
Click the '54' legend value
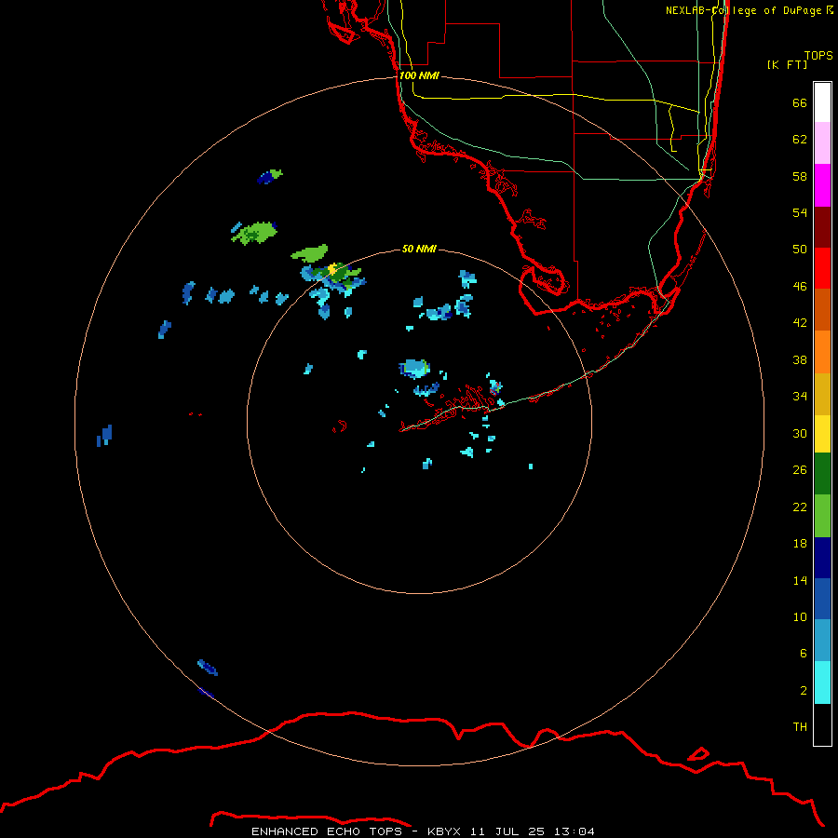[800, 212]
